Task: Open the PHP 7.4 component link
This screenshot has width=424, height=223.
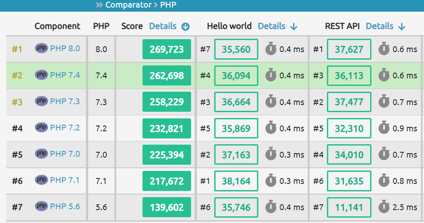Action: tap(65, 75)
